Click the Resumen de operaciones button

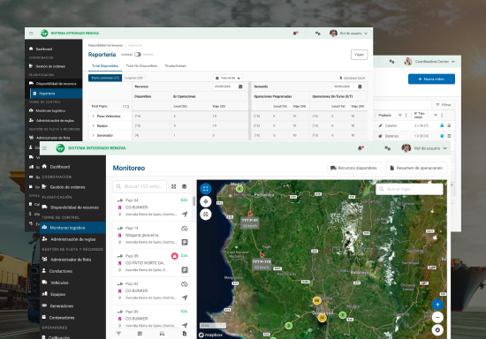[x=416, y=168]
